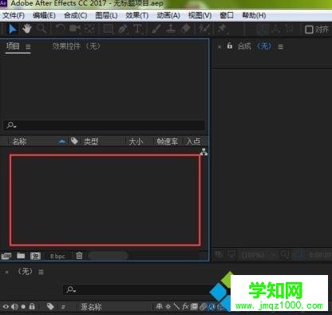The width and height of the screenshot is (332, 315).
Task: Select the Roto Brush tool
Action: (x=204, y=29)
